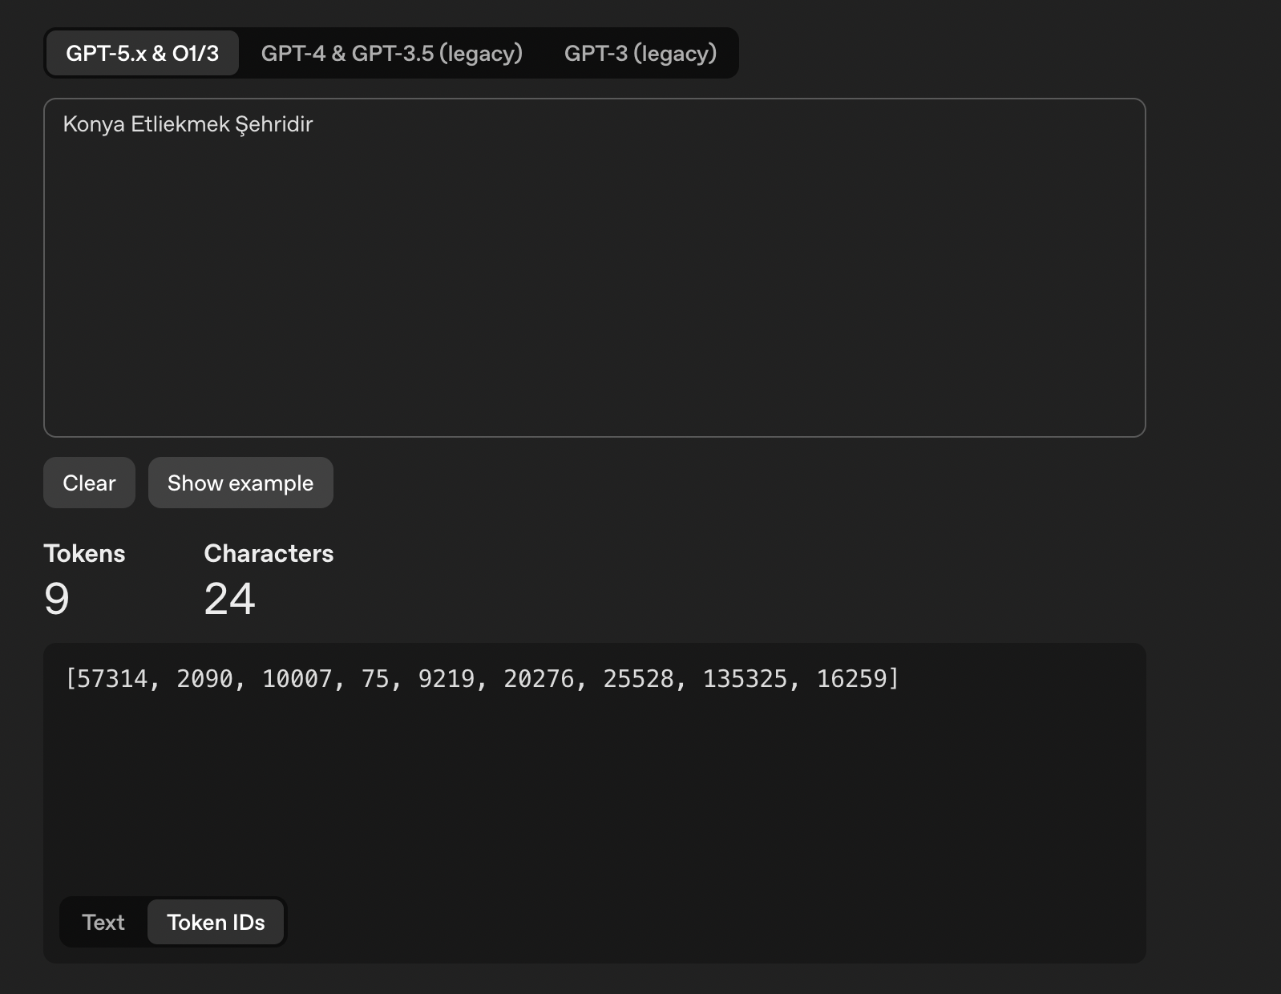Click the Clear button
The width and height of the screenshot is (1281, 994).
coord(89,483)
